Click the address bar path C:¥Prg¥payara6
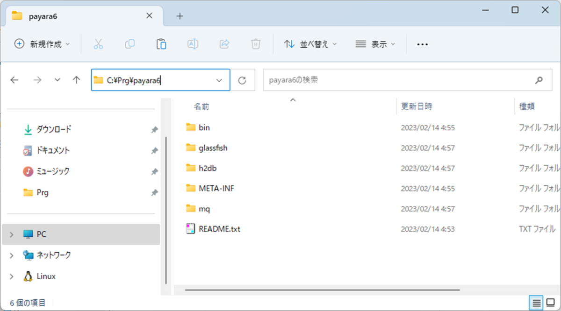The width and height of the screenshot is (561, 311). click(134, 80)
